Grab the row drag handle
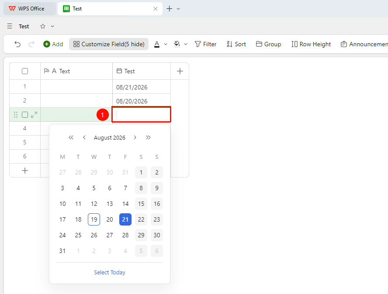 point(16,115)
